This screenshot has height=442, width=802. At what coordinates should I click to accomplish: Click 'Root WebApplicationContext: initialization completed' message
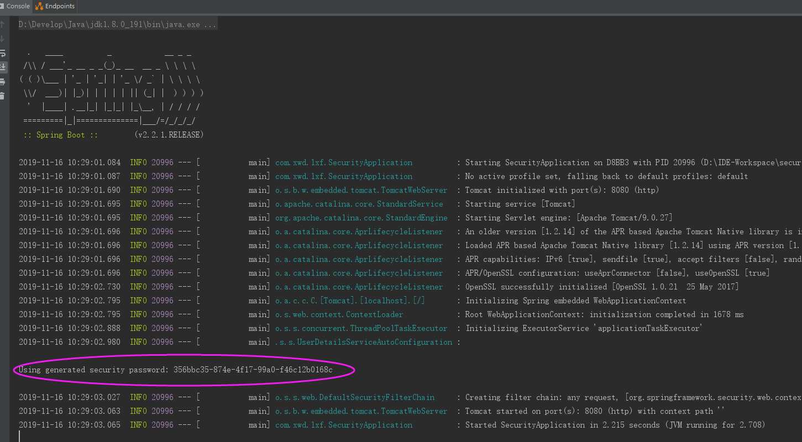tap(605, 314)
